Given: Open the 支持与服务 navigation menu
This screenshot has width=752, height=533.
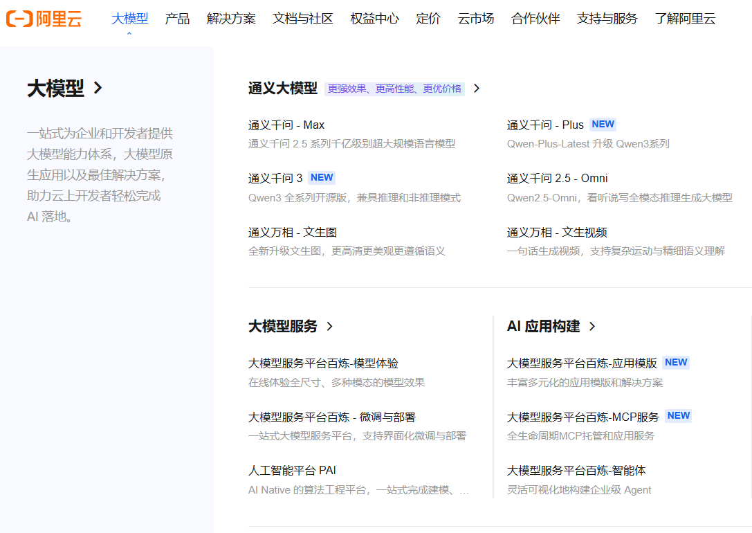Looking at the screenshot, I should coord(607,19).
